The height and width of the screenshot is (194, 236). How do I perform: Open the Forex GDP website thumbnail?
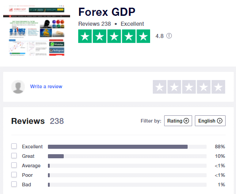click(37, 30)
